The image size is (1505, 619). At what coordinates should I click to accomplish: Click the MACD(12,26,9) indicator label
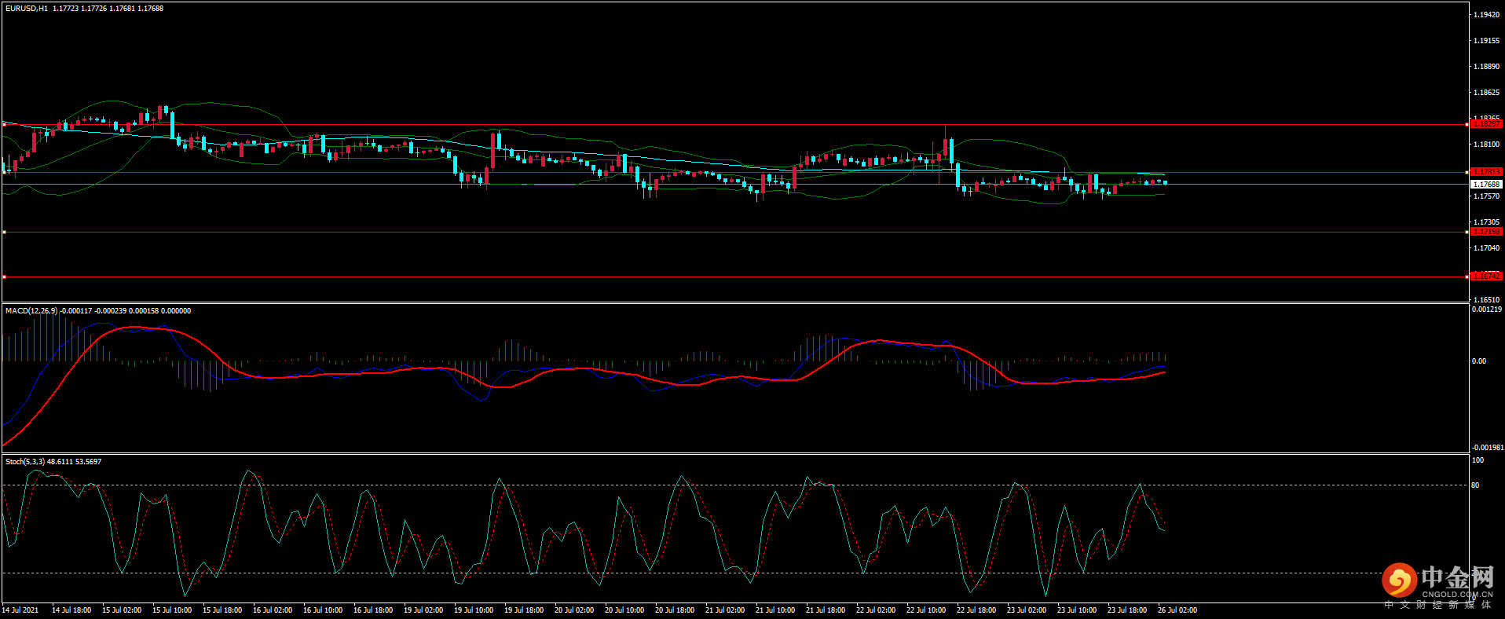tap(31, 311)
